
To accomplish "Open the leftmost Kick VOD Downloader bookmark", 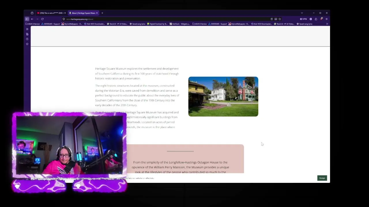I will pyautogui.click(x=94, y=24).
